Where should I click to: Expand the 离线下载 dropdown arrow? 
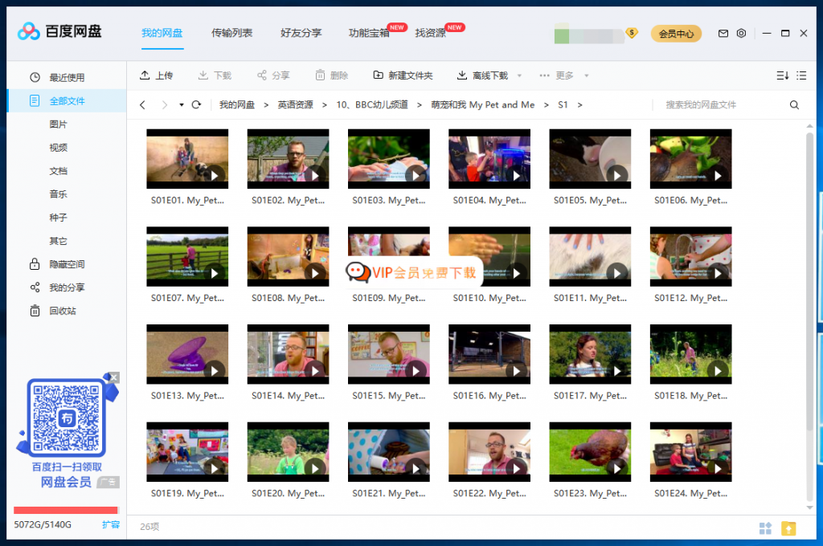pos(520,75)
